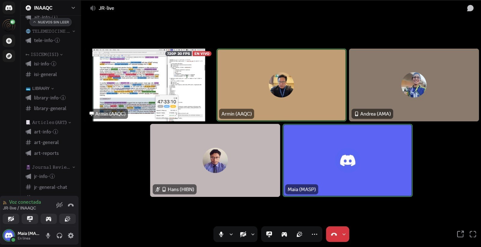Screen dimensions: 481x247
Task: Toggle headphones deafen in user panel
Action: [x=60, y=236]
